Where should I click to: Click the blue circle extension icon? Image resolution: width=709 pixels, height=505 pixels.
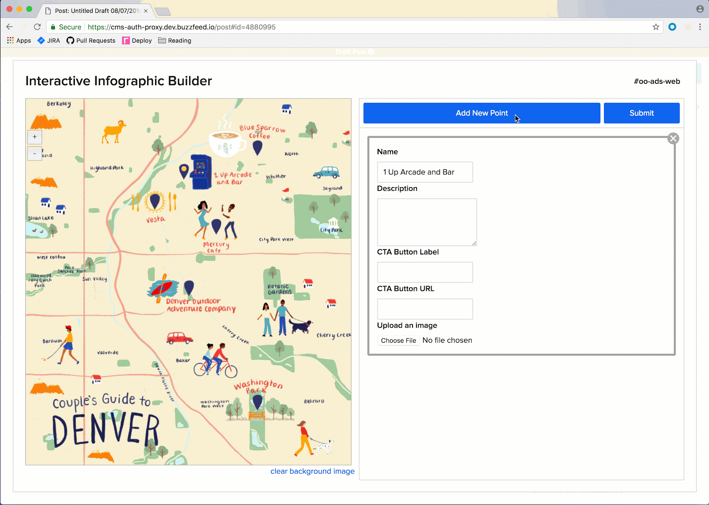click(672, 27)
